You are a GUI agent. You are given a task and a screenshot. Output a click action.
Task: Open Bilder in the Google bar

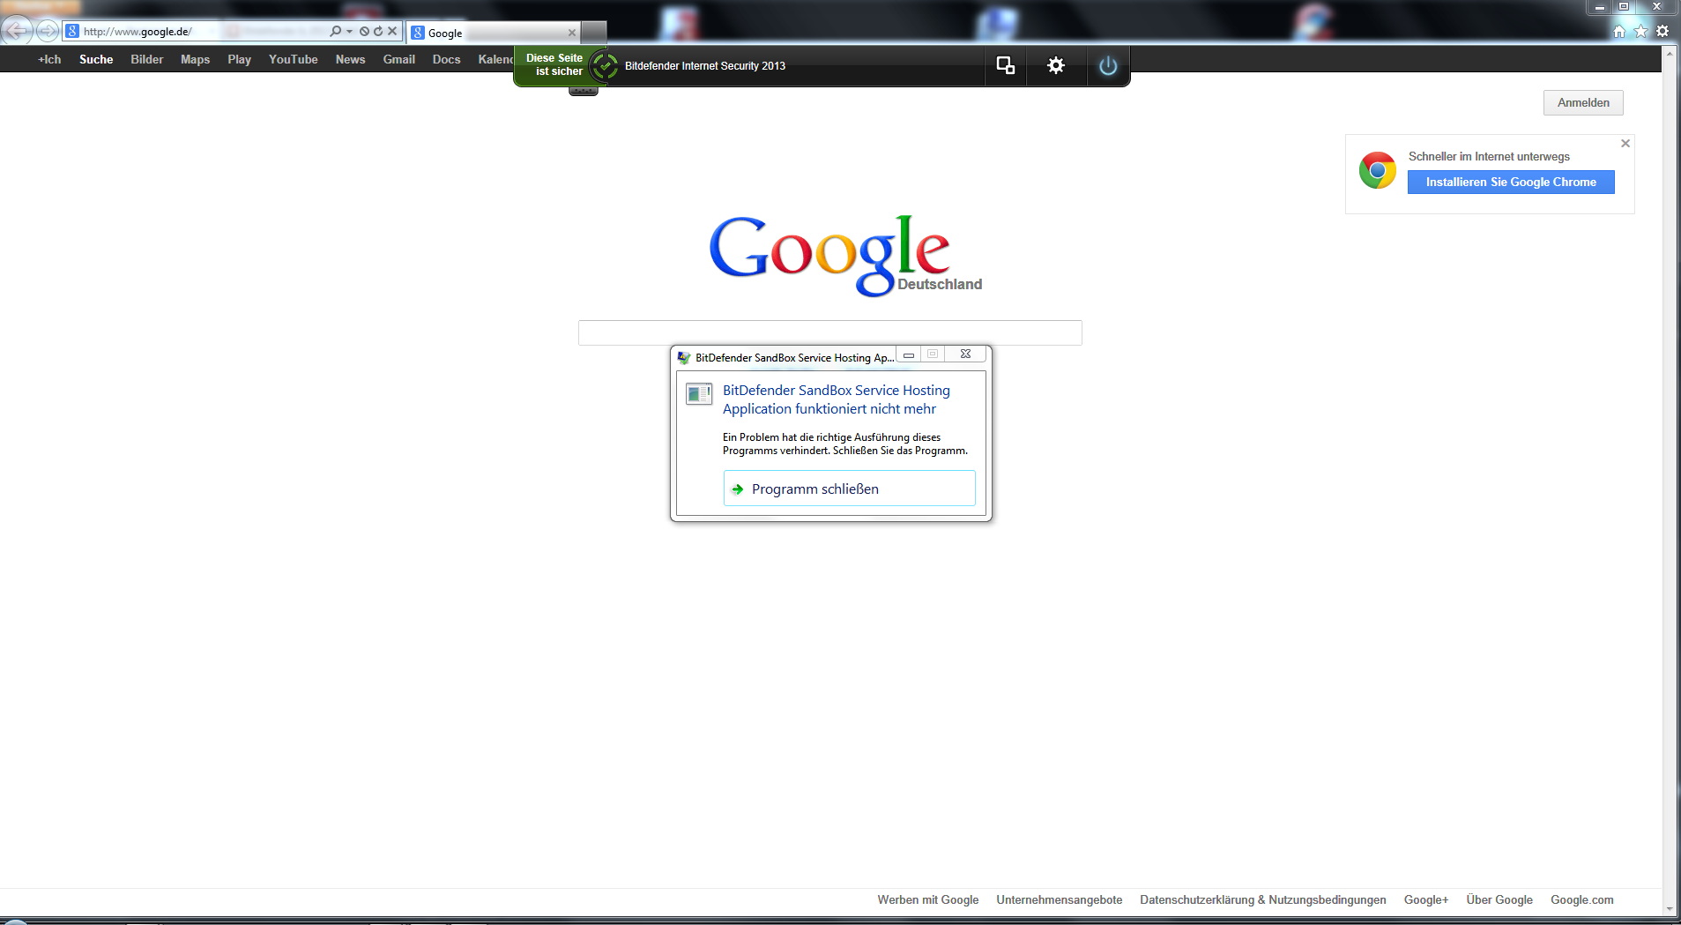pos(147,59)
